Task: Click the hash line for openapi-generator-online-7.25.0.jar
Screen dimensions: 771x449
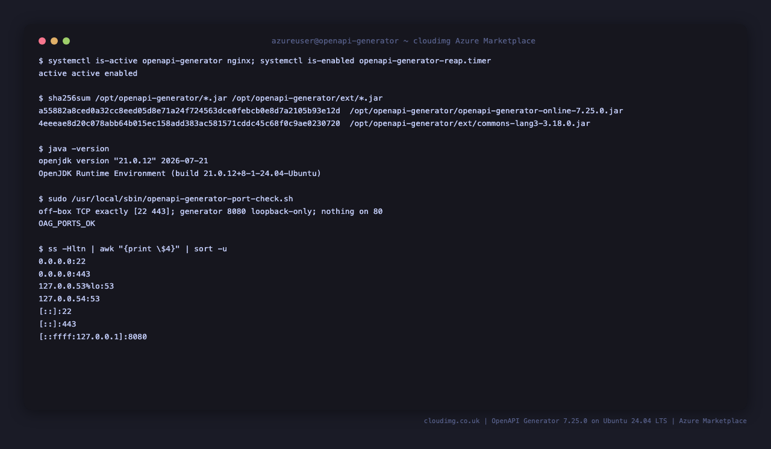Action: 331,111
